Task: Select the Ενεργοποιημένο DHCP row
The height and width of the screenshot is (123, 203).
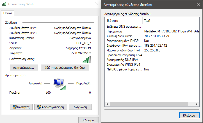Action: click(x=152, y=41)
